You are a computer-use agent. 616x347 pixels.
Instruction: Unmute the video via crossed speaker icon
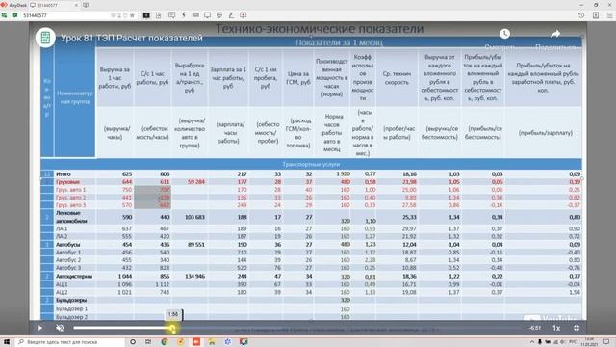(60, 328)
